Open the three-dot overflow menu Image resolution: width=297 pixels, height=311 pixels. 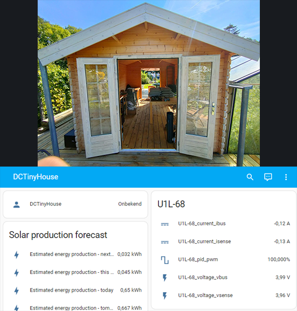point(286,177)
